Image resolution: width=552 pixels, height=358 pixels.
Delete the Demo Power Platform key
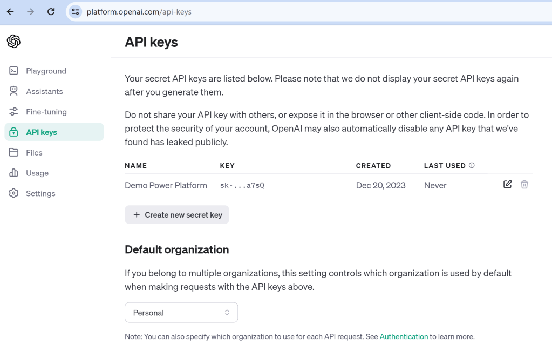[x=524, y=185]
